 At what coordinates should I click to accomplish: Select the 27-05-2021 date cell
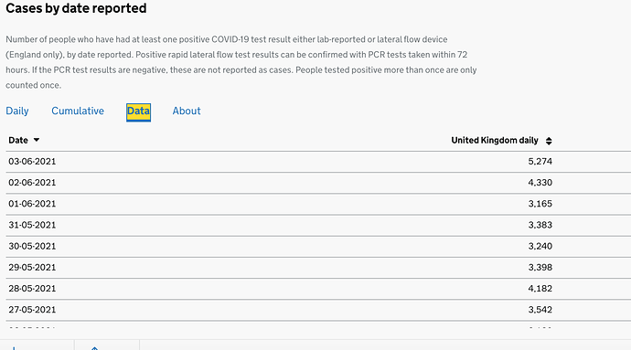[32, 310]
